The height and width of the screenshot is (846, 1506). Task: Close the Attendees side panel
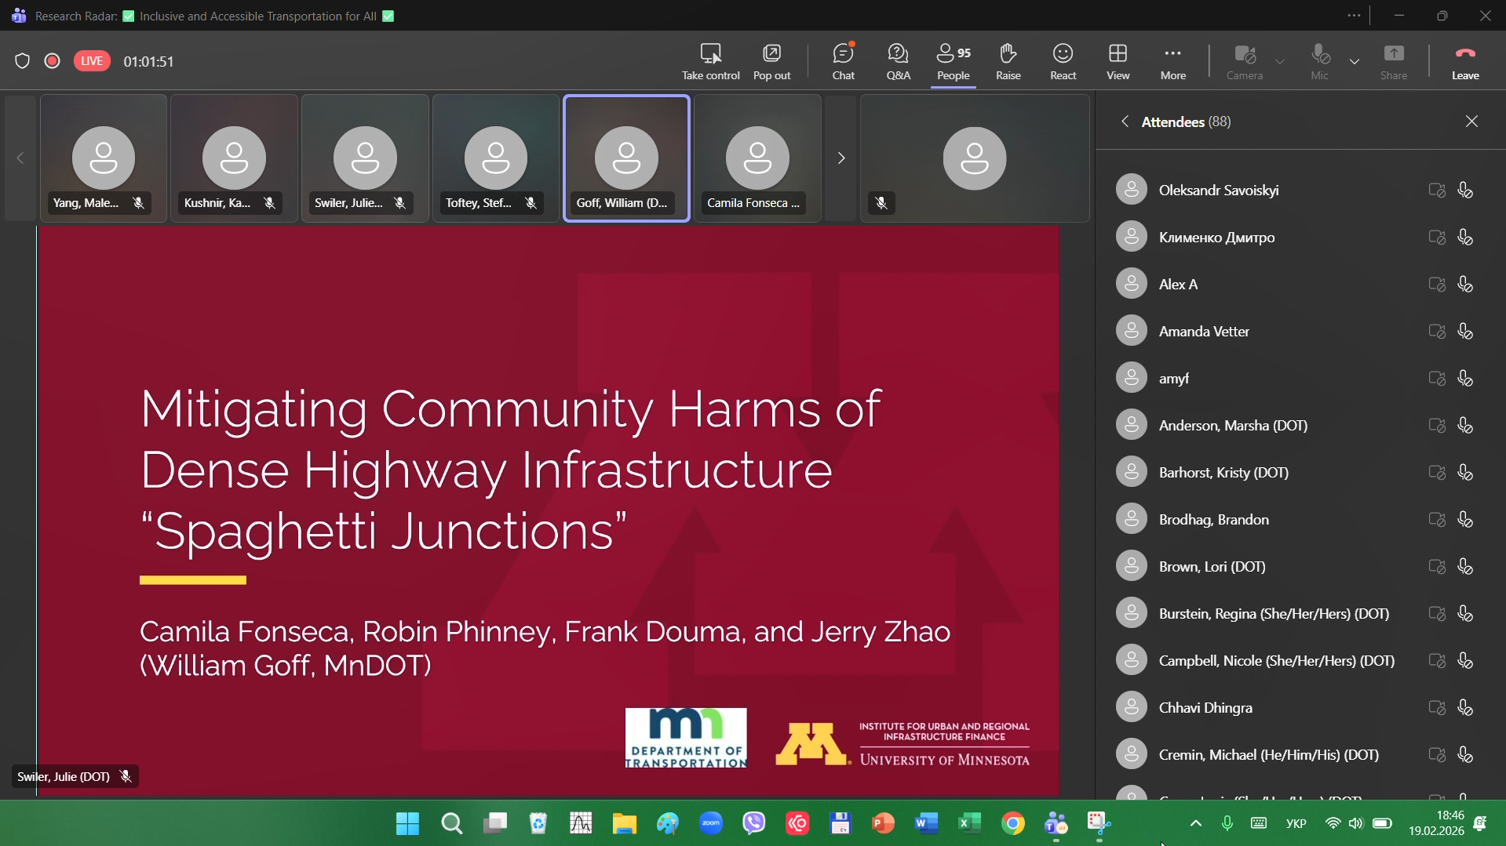[1471, 122]
